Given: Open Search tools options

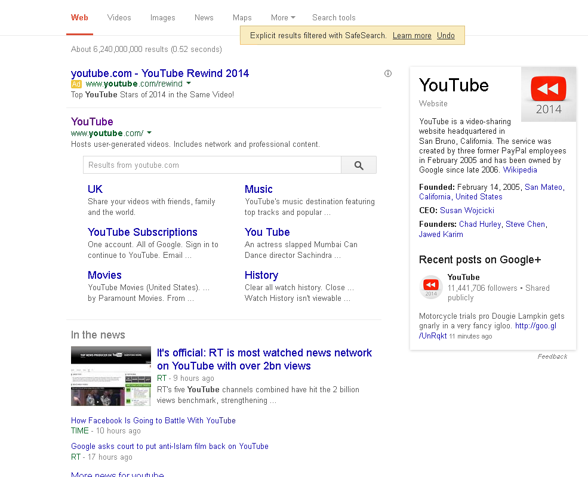Looking at the screenshot, I should point(334,18).
